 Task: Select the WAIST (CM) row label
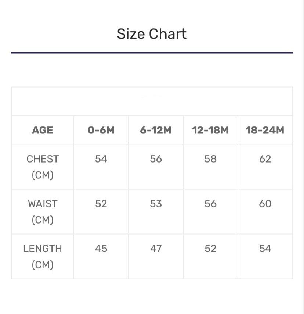click(x=43, y=211)
